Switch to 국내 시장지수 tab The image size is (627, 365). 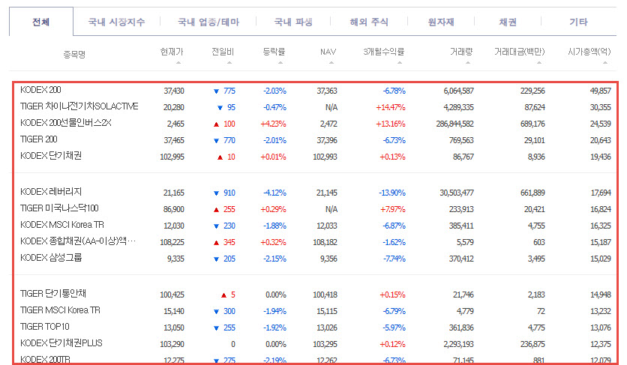coord(116,22)
